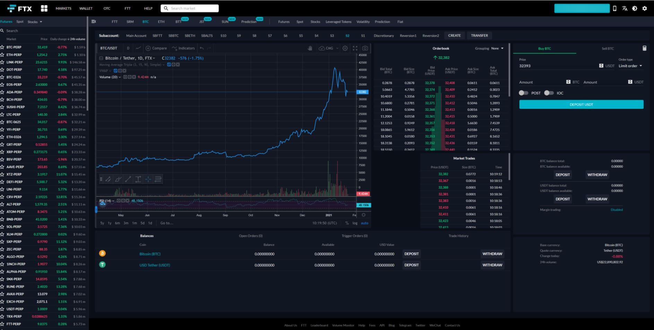Open the settings gear in the top bar
The image size is (654, 330).
point(645,8)
